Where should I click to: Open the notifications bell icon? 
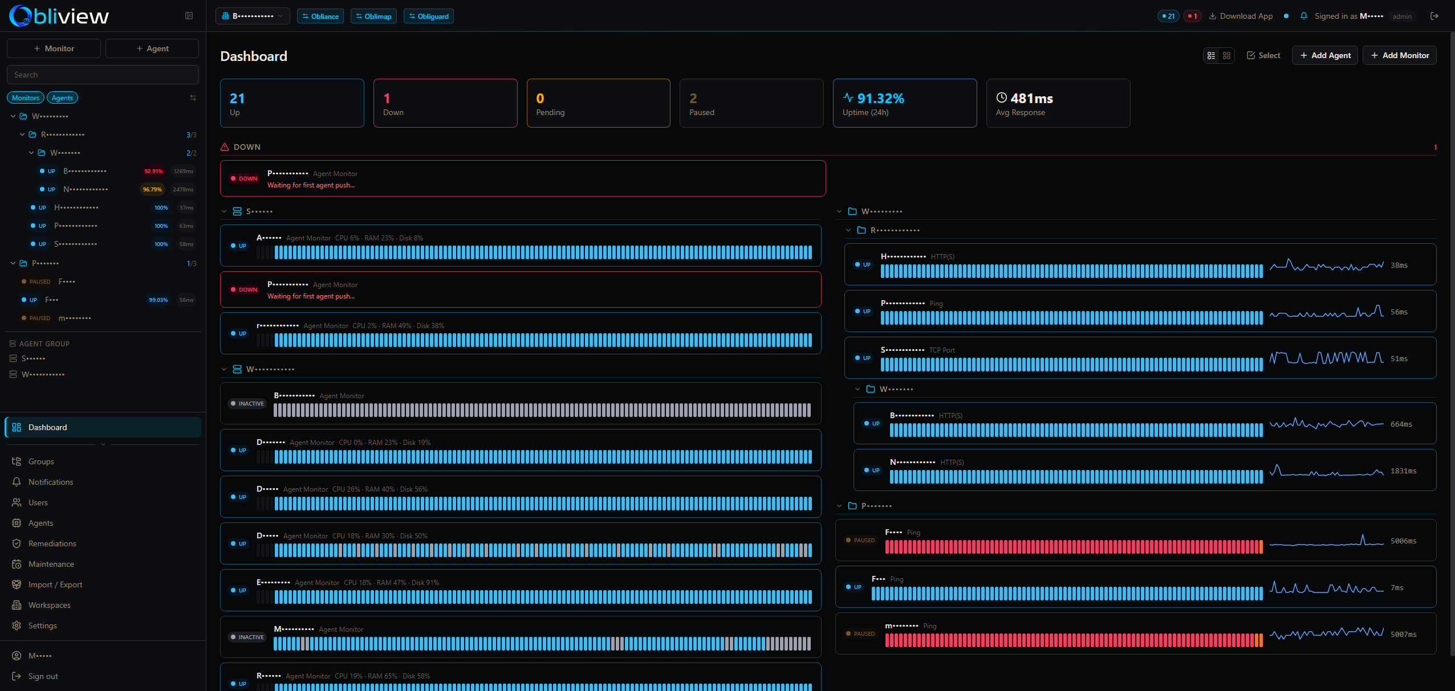click(x=1304, y=16)
